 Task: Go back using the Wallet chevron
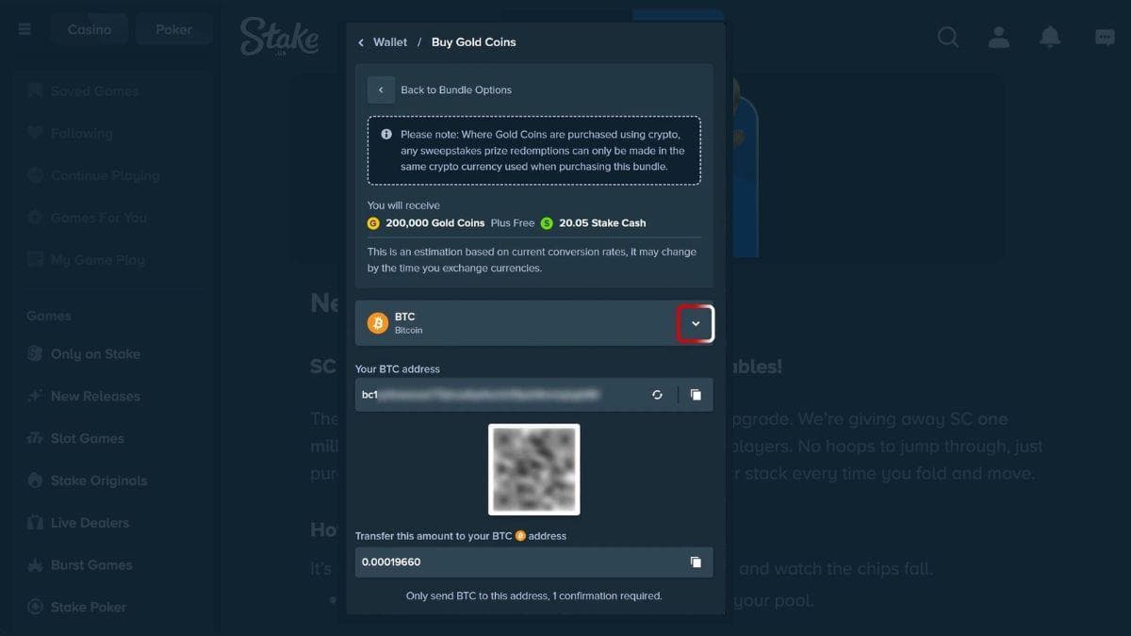[x=361, y=42]
